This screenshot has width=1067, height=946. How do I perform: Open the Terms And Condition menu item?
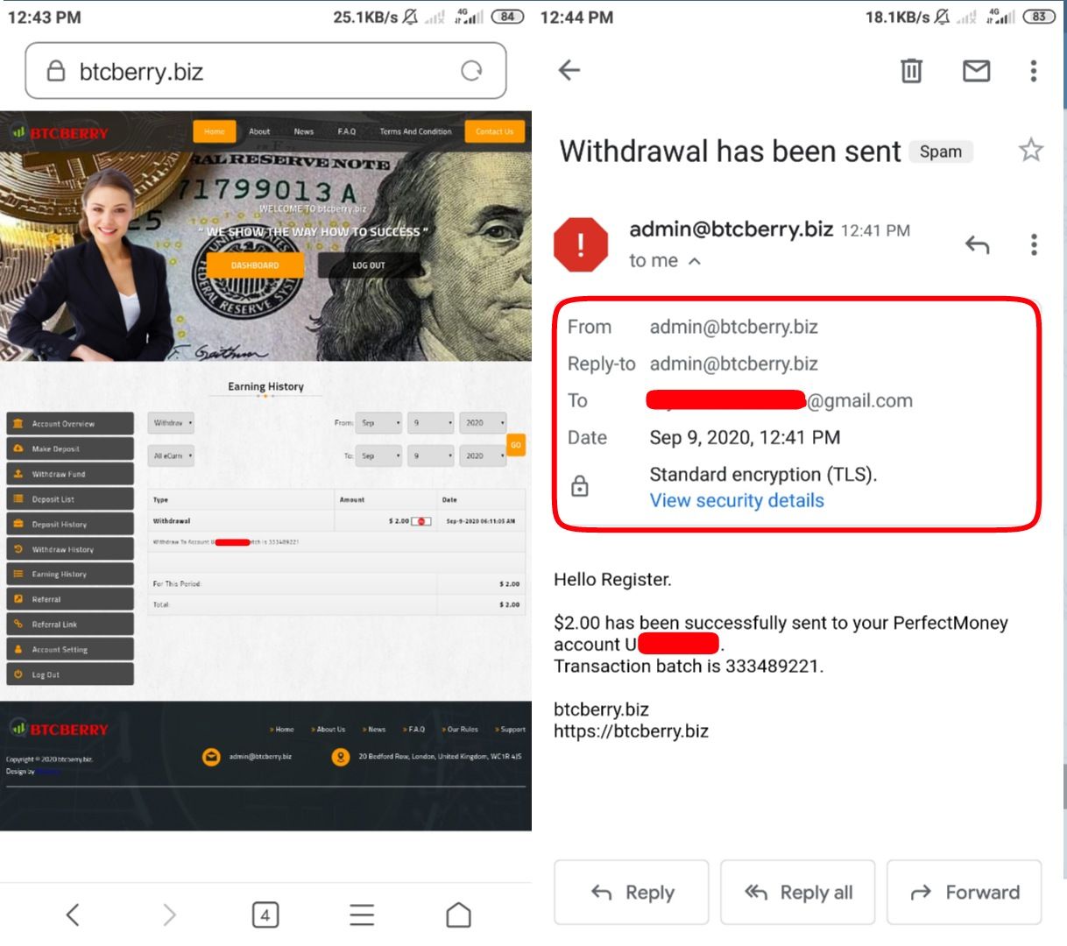pyautogui.click(x=415, y=131)
